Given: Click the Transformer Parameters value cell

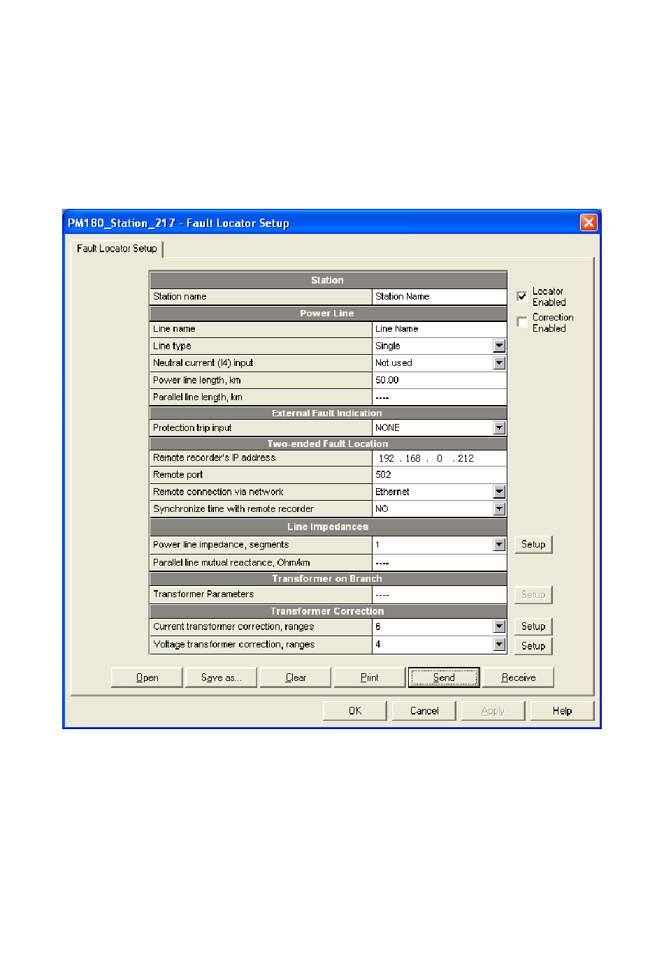Looking at the screenshot, I should click(x=439, y=595).
